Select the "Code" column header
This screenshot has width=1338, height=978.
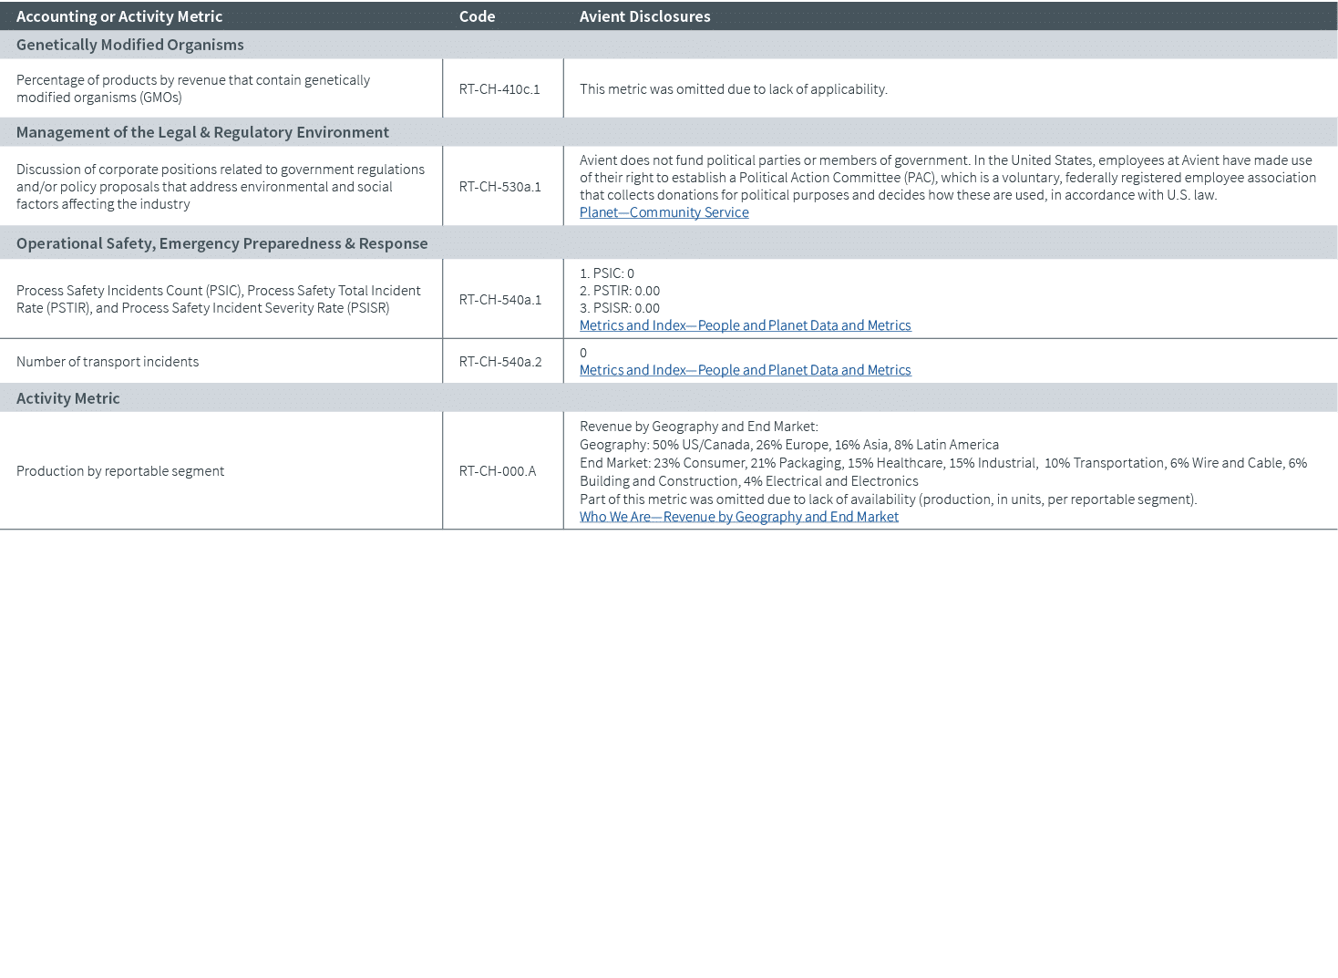(x=477, y=15)
